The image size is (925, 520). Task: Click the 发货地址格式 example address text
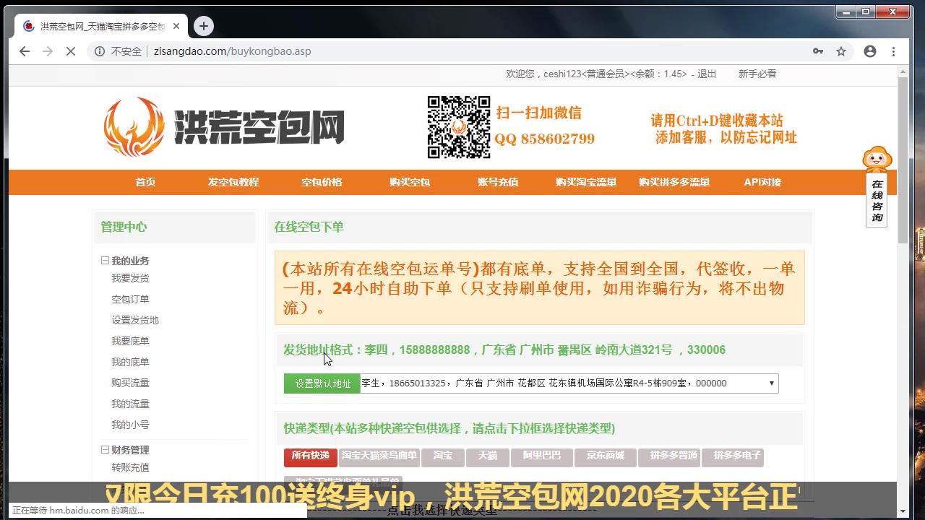point(504,350)
